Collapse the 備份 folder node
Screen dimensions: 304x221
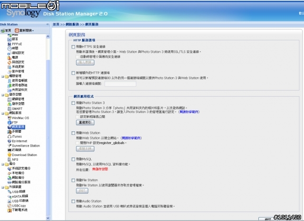[2, 165]
